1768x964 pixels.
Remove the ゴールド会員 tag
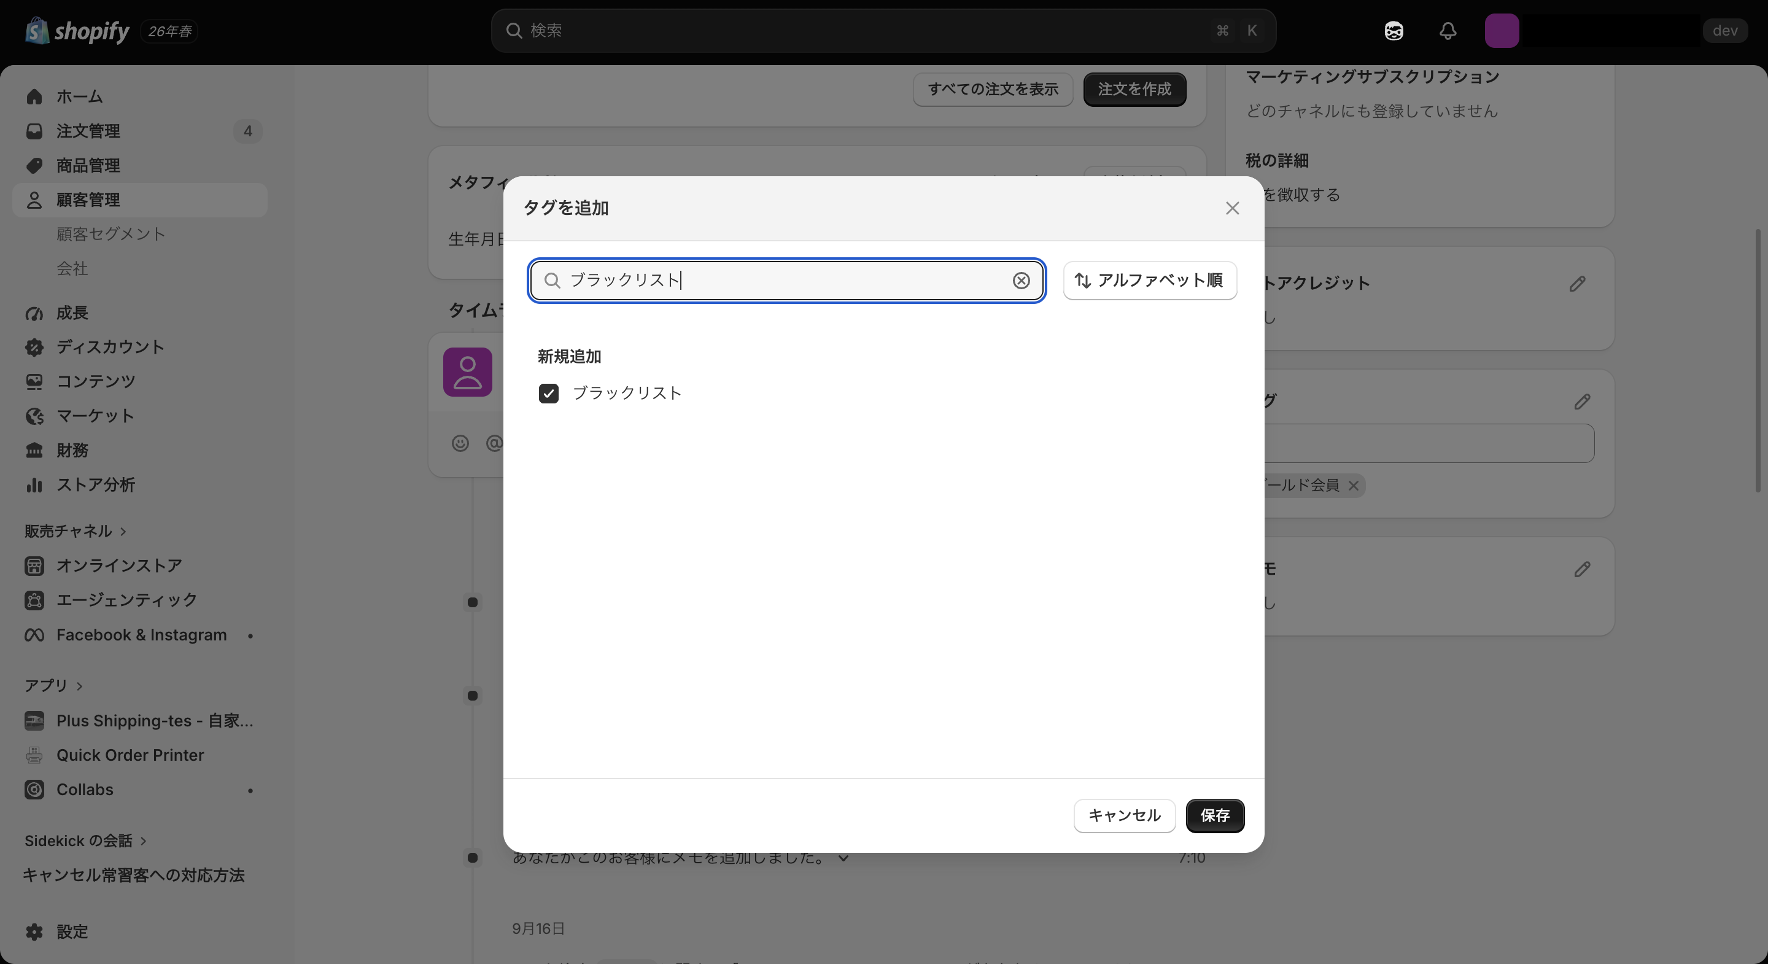1353,486
